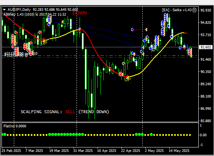Click the 89.240 price axis label
214x156 pixels.
click(206, 84)
